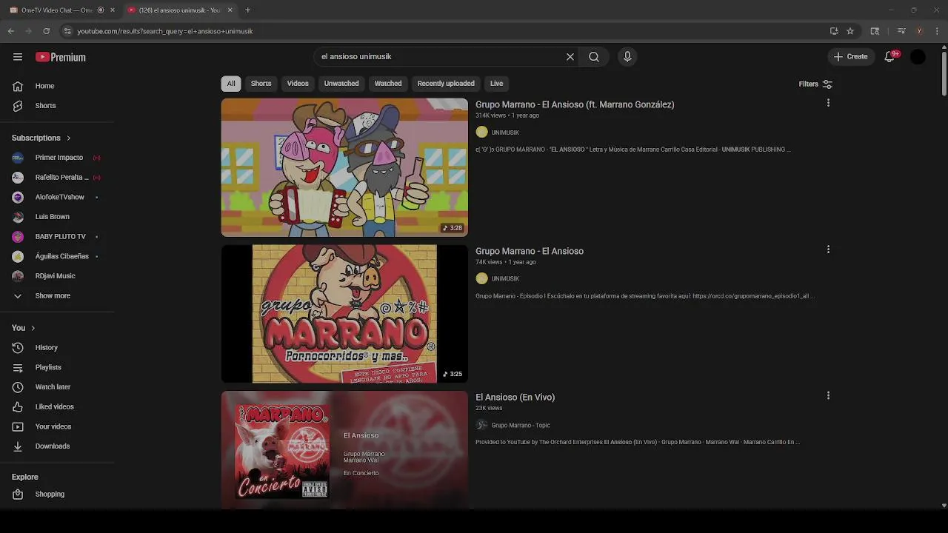Open search Filters
The image size is (948, 533).
pyautogui.click(x=815, y=84)
